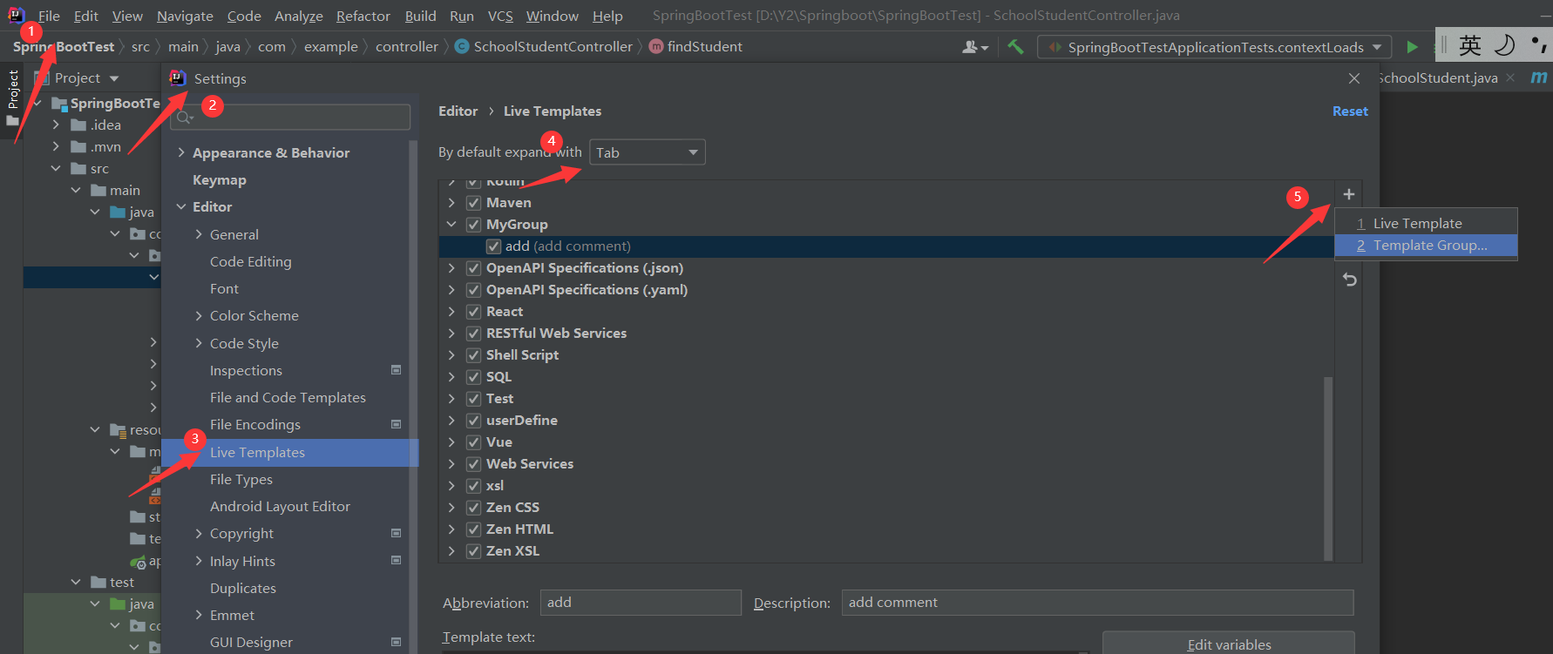Click the green Run arrow icon
1553x654 pixels.
click(x=1412, y=47)
